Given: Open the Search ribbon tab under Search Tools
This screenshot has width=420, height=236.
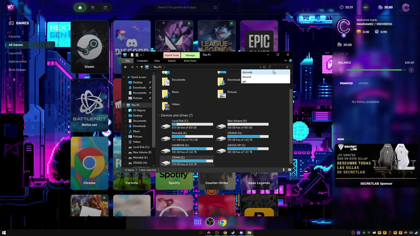Looking at the screenshot, I should click(x=172, y=61).
